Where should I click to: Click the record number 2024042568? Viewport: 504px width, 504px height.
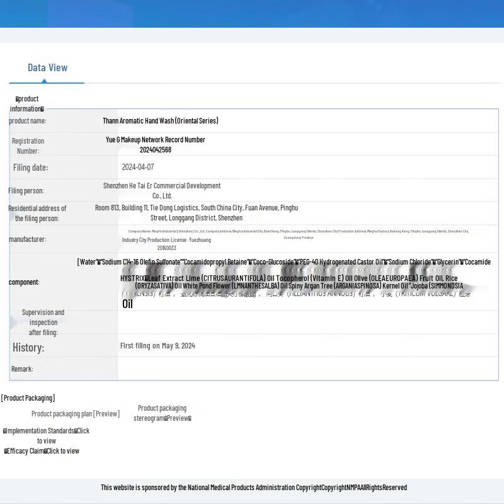pyautogui.click(x=156, y=150)
